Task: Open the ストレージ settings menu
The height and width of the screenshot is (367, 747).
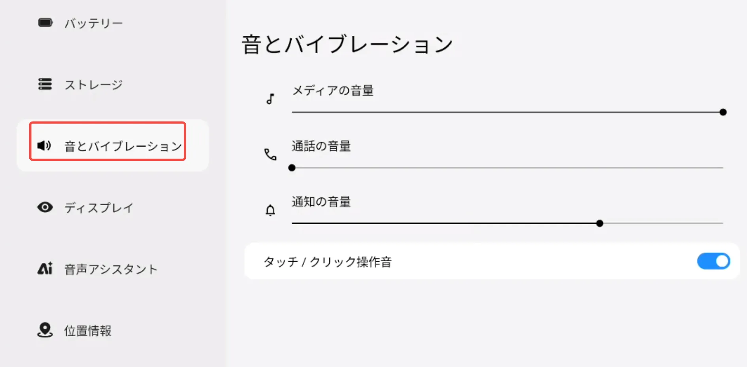Action: point(94,85)
